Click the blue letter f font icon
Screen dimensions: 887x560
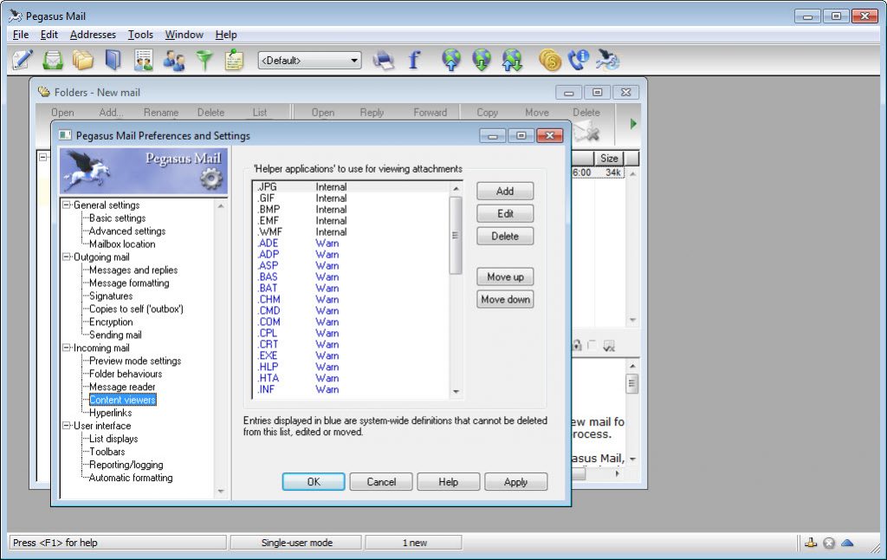tap(414, 60)
